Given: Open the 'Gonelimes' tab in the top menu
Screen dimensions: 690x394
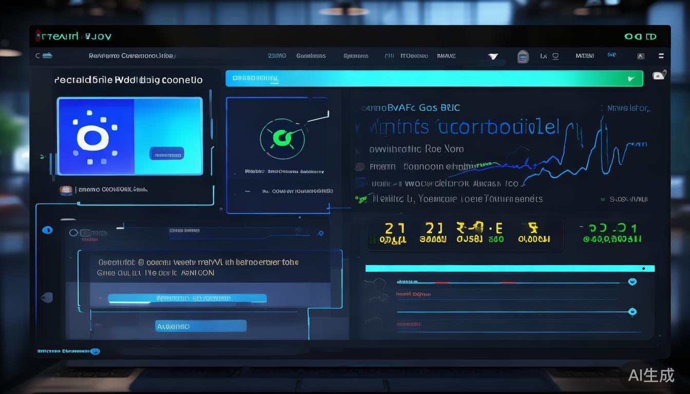Looking at the screenshot, I should coord(311,56).
